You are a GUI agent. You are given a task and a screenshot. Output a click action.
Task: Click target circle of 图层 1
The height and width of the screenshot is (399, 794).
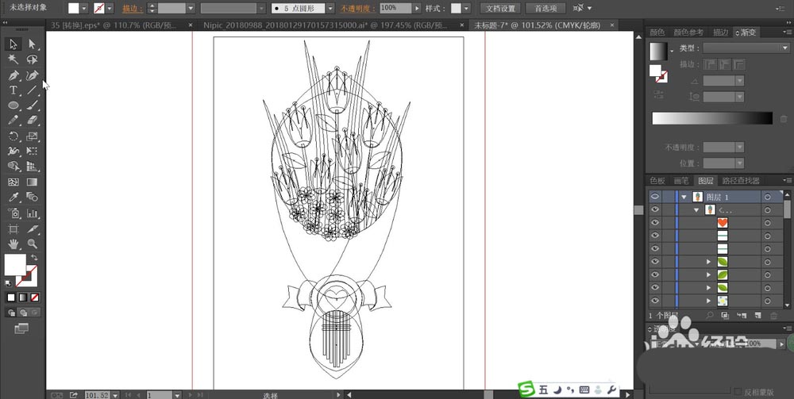click(768, 197)
